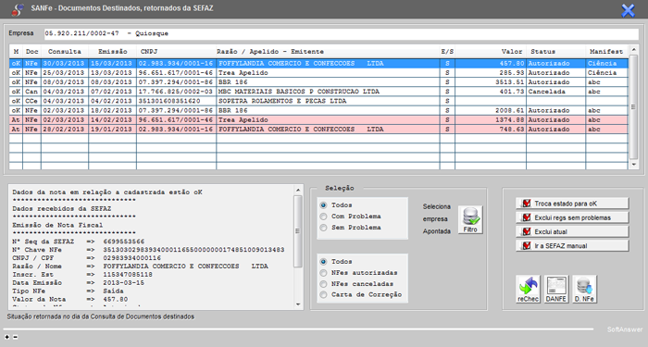Select Trea Apelido row valued 1374.88

(x=318, y=119)
